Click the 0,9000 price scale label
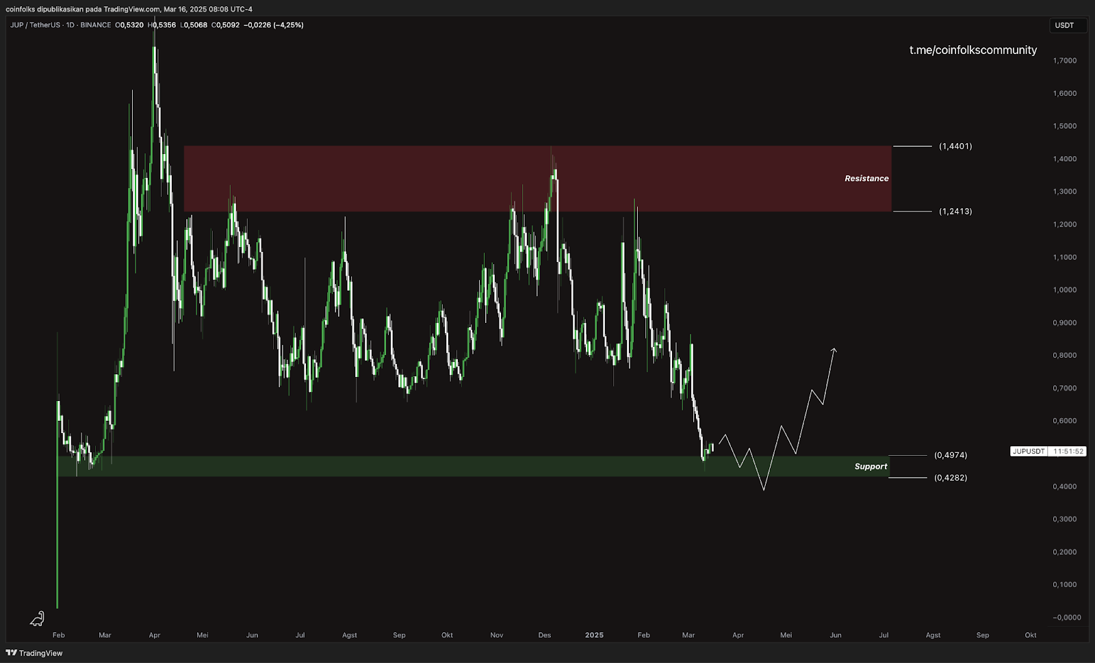Image resolution: width=1095 pixels, height=663 pixels. point(1065,323)
